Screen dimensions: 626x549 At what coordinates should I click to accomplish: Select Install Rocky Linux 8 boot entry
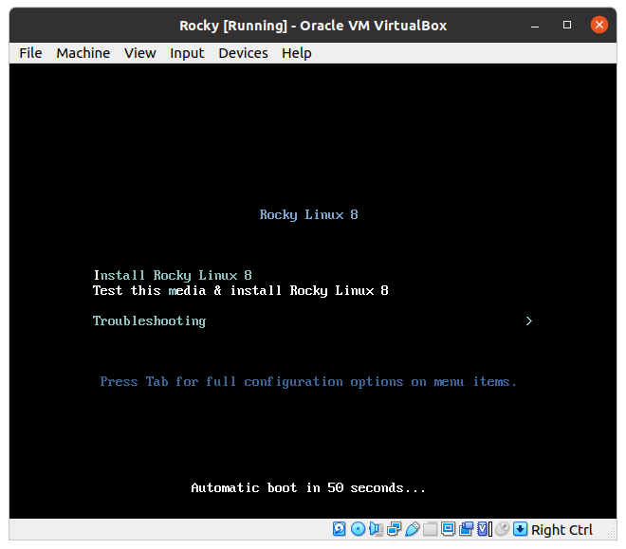(x=173, y=275)
